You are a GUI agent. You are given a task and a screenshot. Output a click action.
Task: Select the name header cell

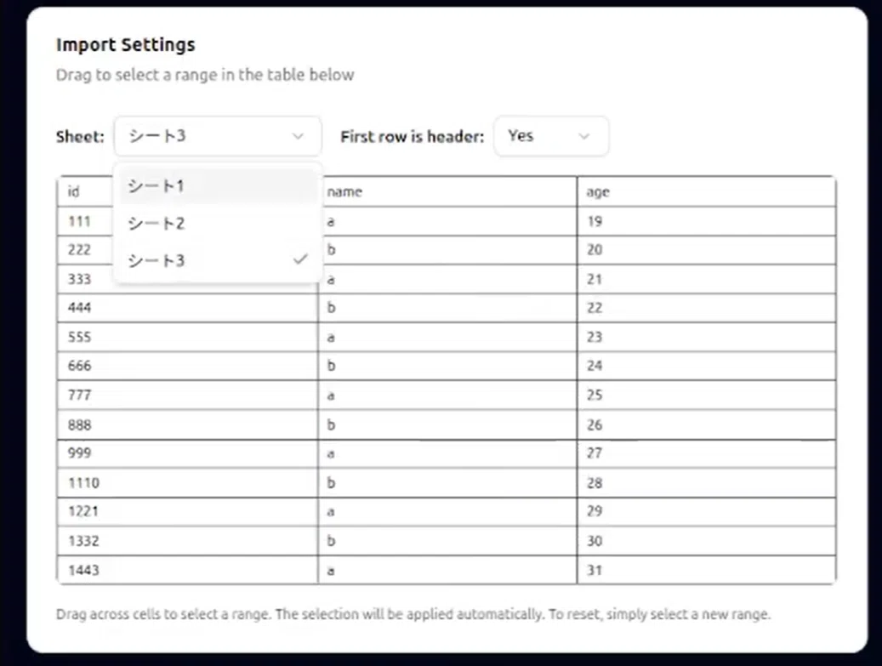(x=447, y=191)
